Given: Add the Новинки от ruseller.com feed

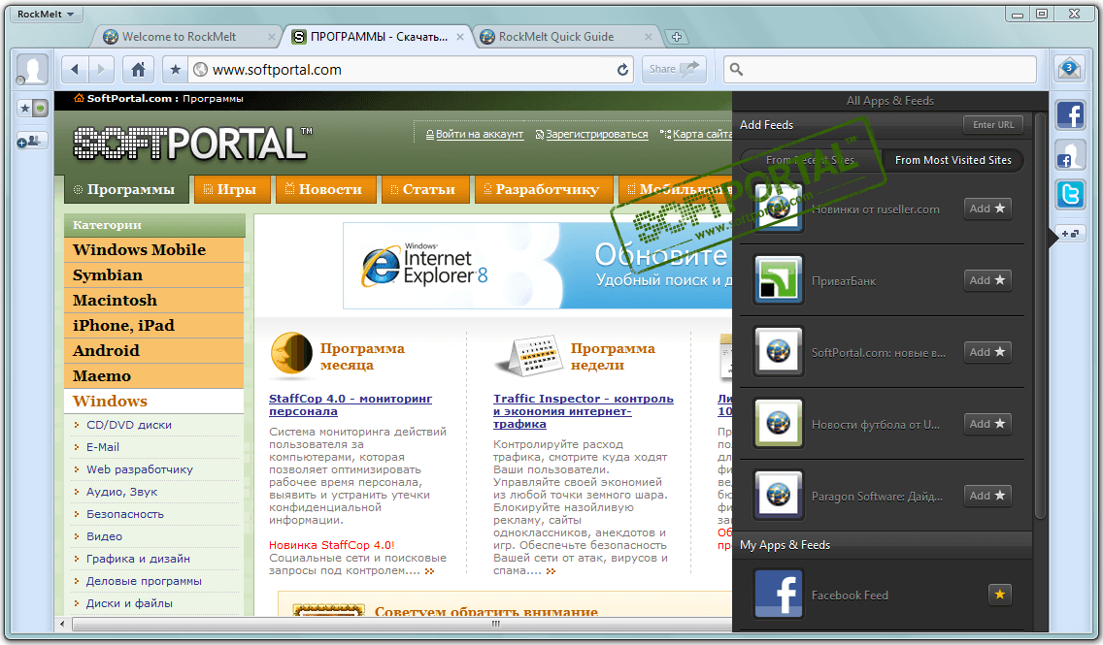Looking at the screenshot, I should coord(987,209).
